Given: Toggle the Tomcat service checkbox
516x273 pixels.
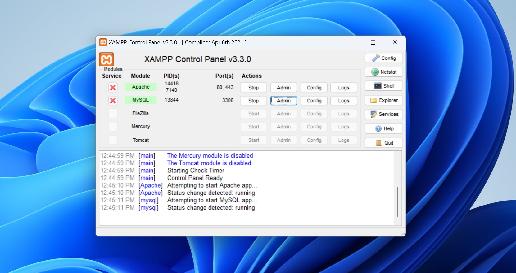Looking at the screenshot, I should pyautogui.click(x=113, y=140).
